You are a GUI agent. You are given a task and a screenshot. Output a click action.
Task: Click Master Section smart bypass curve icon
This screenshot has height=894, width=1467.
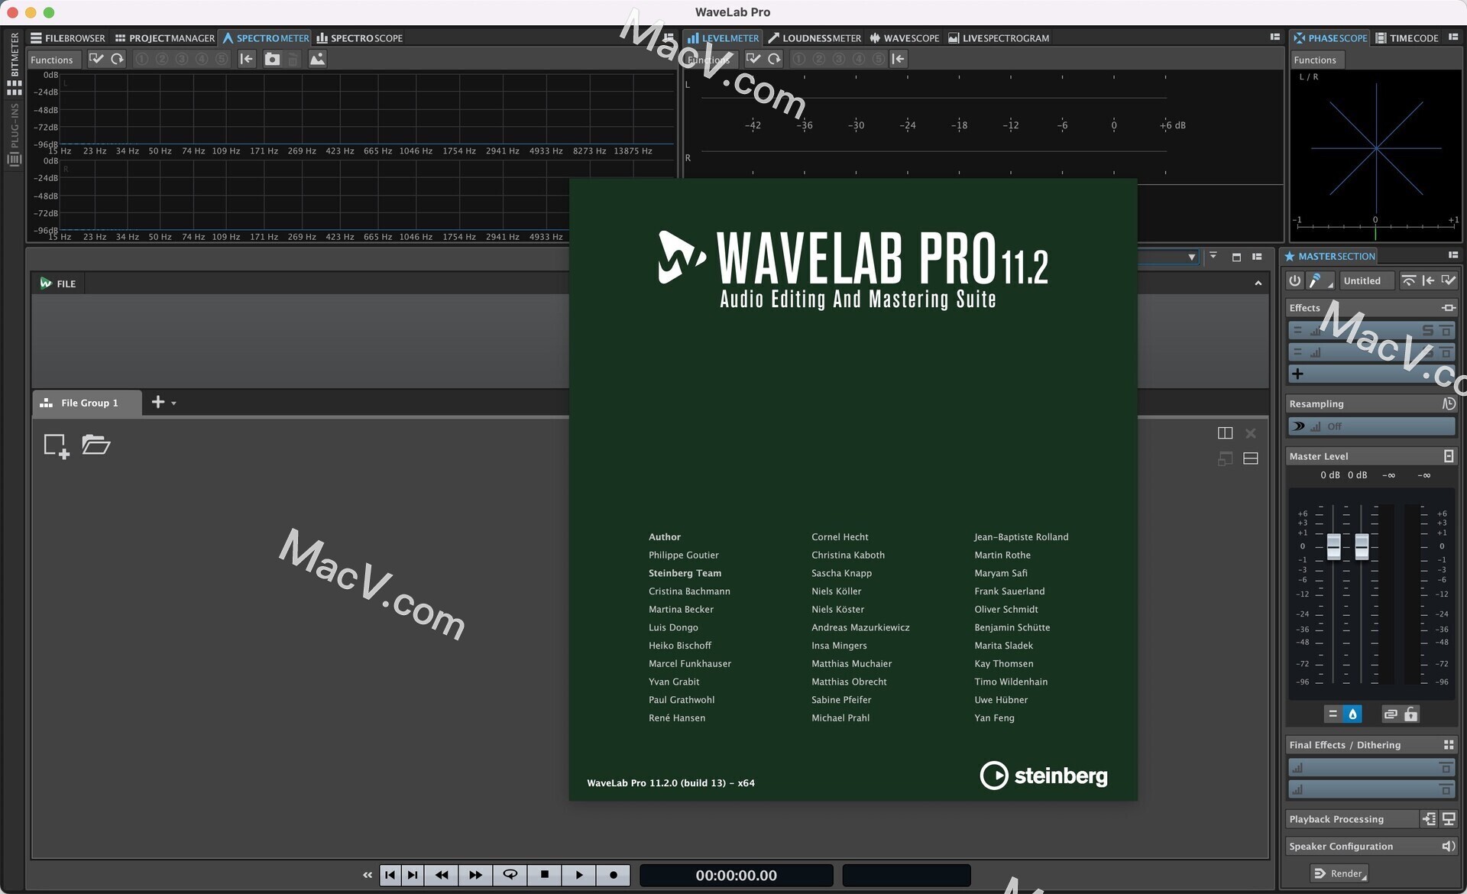1408,280
